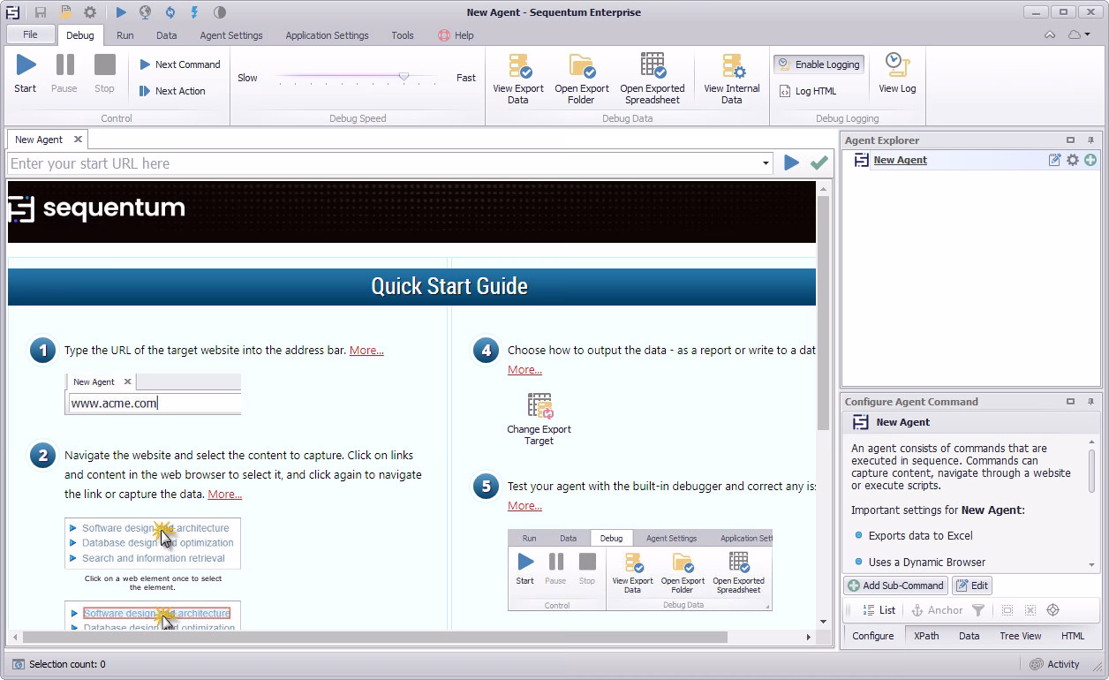
Task: Click Next Command in Control group
Action: pyautogui.click(x=180, y=64)
